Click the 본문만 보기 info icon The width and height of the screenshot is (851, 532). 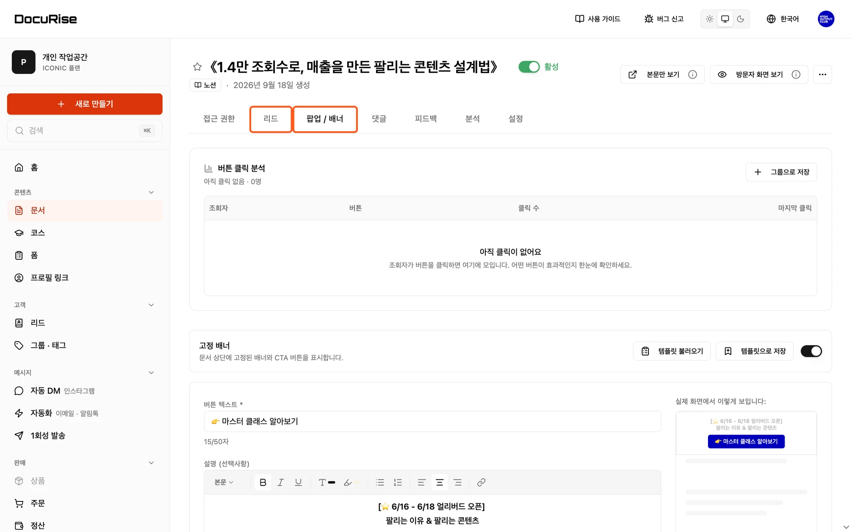click(x=693, y=74)
